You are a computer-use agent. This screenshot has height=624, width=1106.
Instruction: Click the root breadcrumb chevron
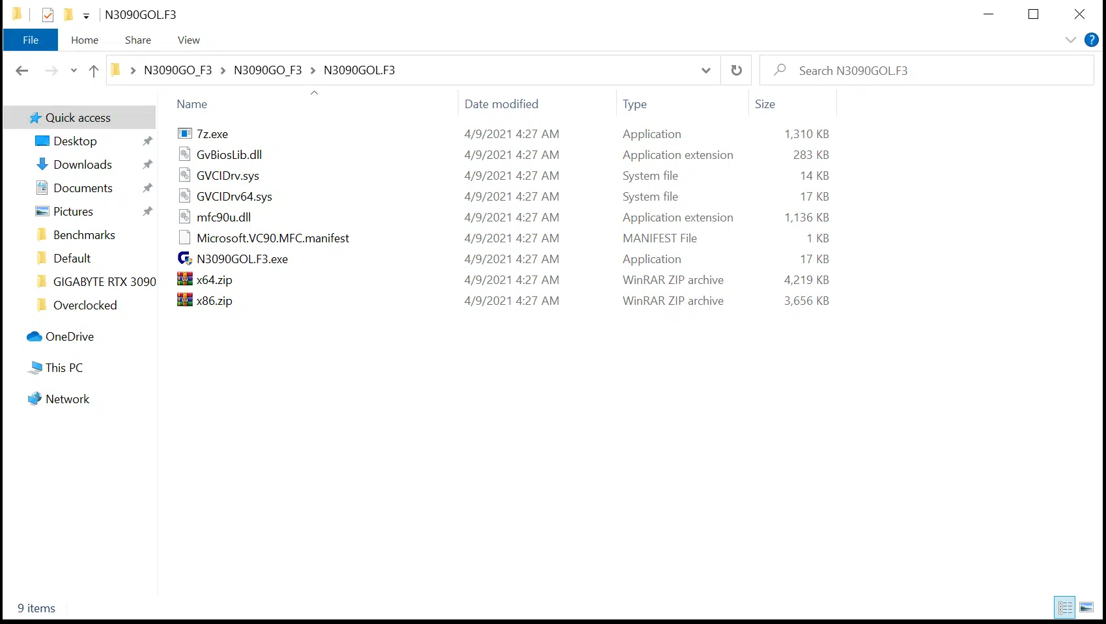[133, 70]
